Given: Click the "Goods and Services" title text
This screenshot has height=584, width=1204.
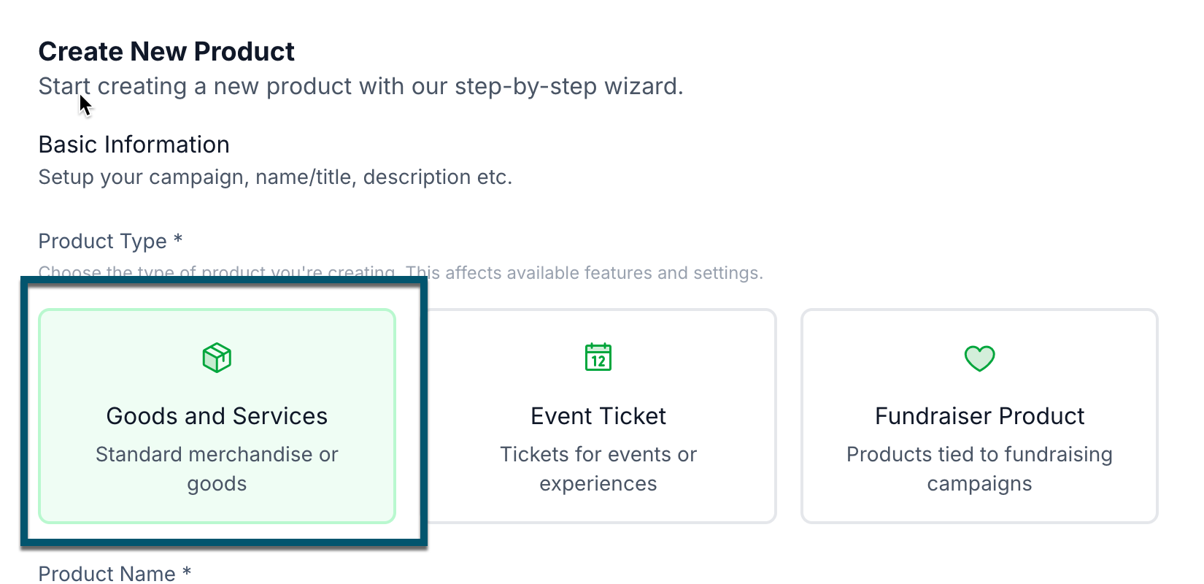Looking at the screenshot, I should coord(217,416).
